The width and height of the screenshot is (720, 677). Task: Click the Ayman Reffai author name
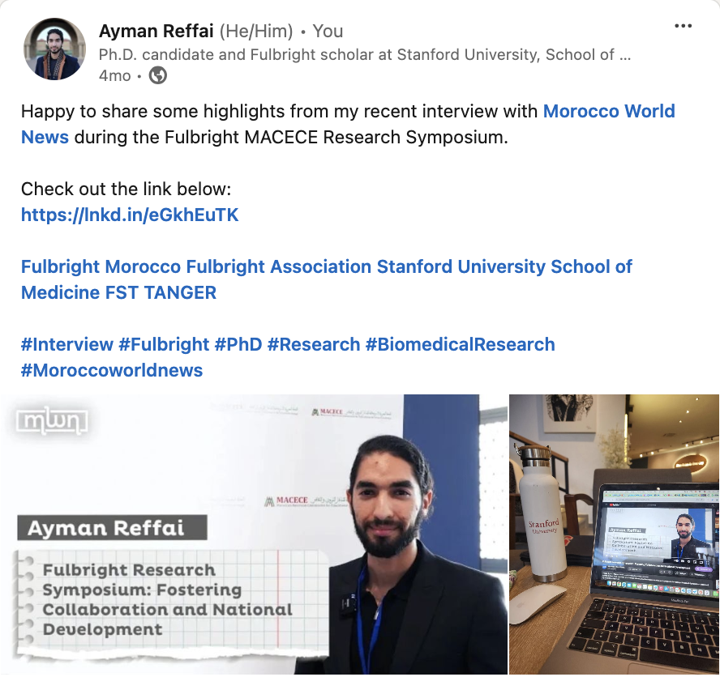coord(156,32)
